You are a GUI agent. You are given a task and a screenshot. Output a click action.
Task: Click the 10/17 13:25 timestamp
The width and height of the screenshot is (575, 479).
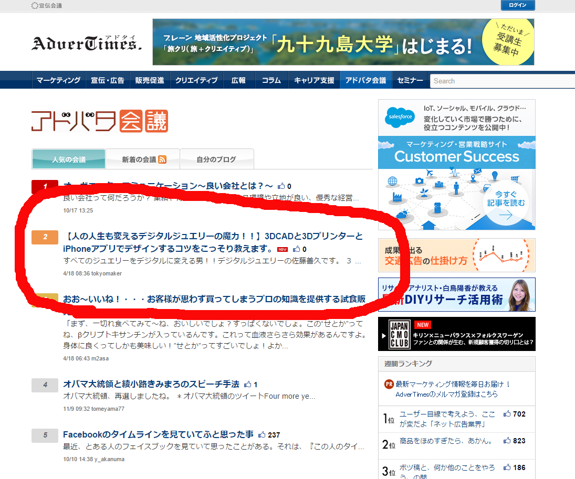(78, 210)
